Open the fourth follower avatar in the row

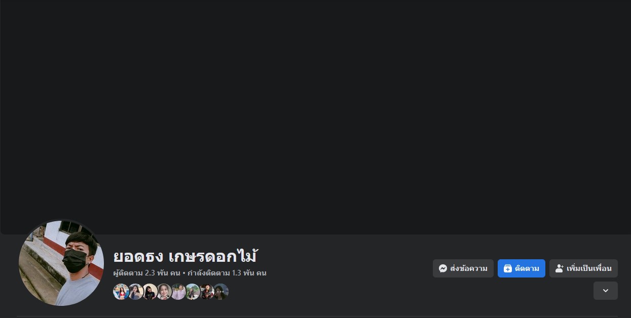point(164,292)
